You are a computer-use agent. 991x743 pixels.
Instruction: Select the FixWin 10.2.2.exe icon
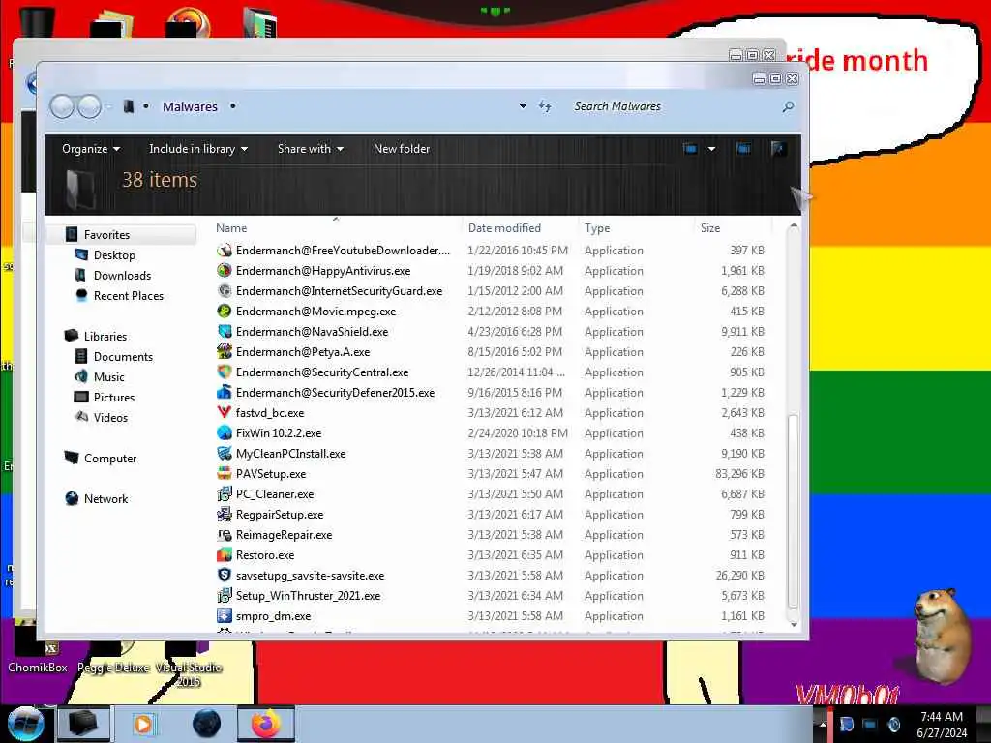tap(225, 432)
